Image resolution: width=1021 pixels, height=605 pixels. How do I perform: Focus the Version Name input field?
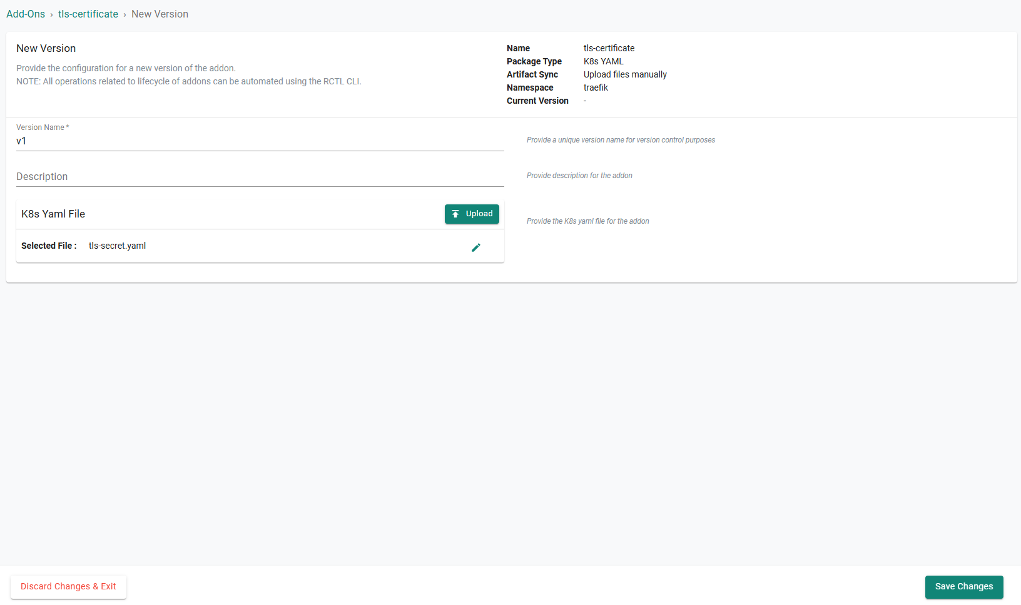point(260,141)
